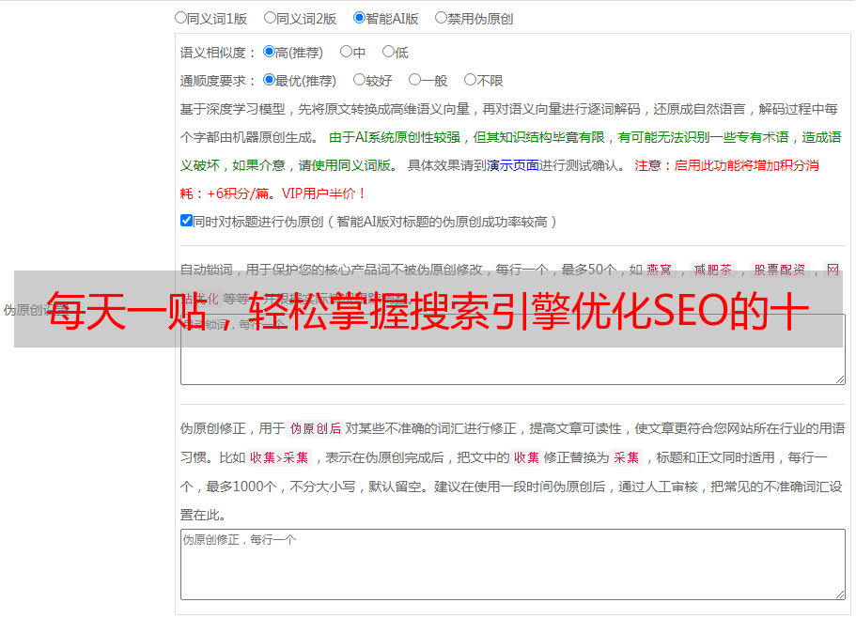Viewport: 856px width, 618px height.
Task: Set 通顺度要求 to 不限
Action: pyautogui.click(x=470, y=80)
